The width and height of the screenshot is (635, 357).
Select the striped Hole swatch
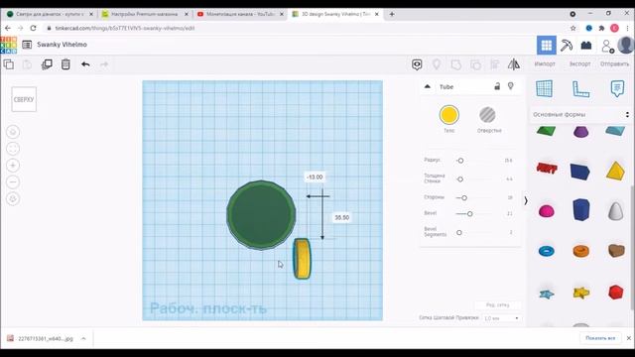(x=487, y=115)
